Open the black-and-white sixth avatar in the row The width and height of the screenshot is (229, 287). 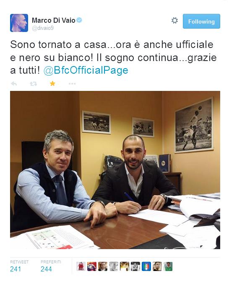pyautogui.click(x=135, y=266)
